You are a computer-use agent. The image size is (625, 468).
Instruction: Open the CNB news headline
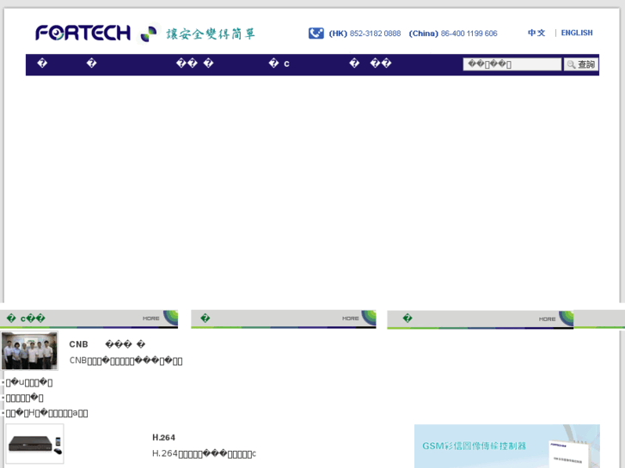(107, 344)
